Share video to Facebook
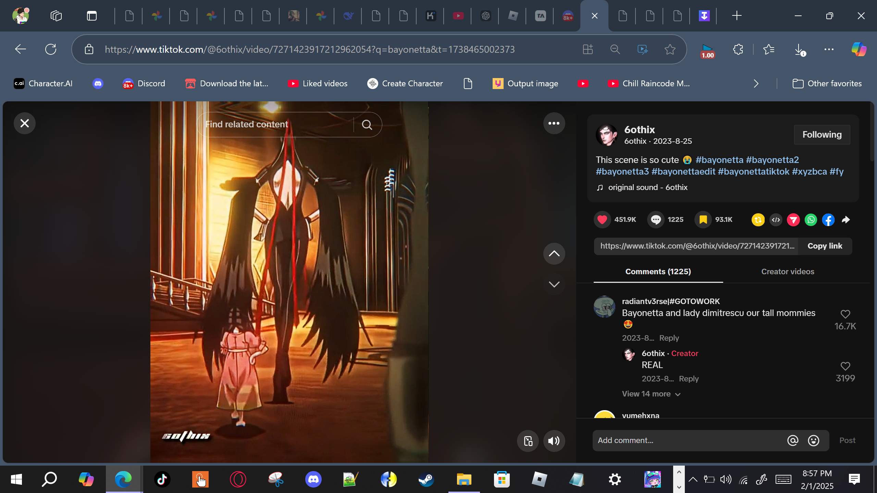 (x=828, y=220)
